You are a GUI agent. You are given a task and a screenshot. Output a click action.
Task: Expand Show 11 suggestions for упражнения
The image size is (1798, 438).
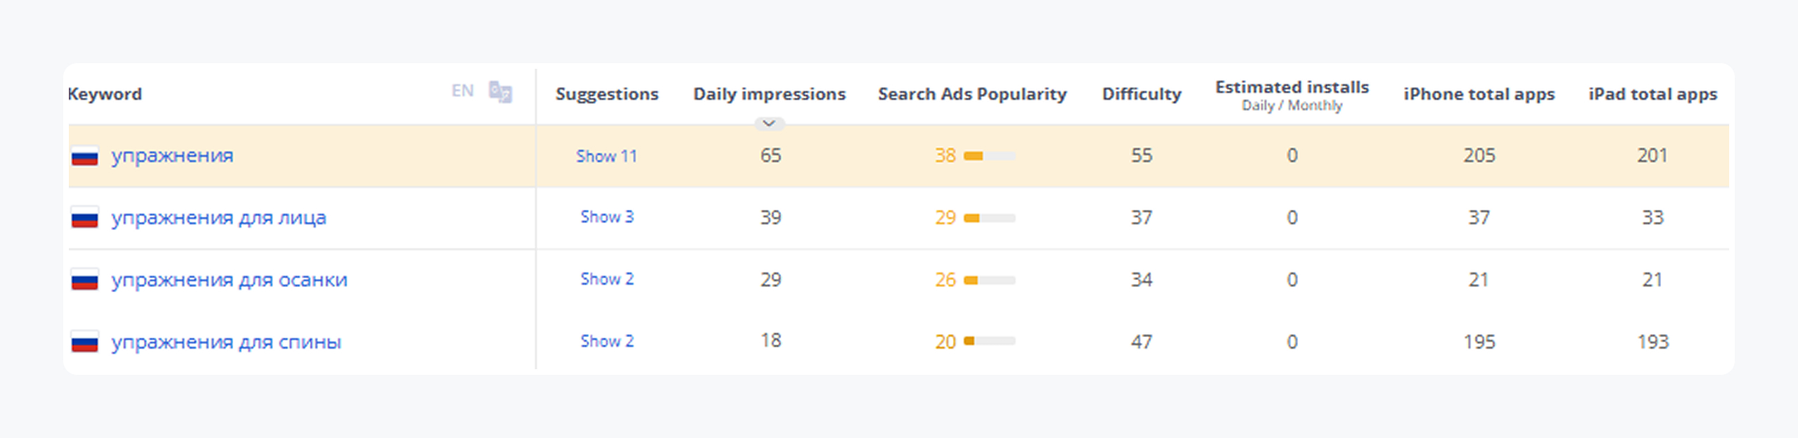606,156
